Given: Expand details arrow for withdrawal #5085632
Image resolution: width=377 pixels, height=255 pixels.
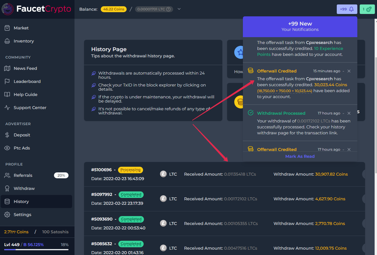Looking at the screenshot, I should coord(364,248).
